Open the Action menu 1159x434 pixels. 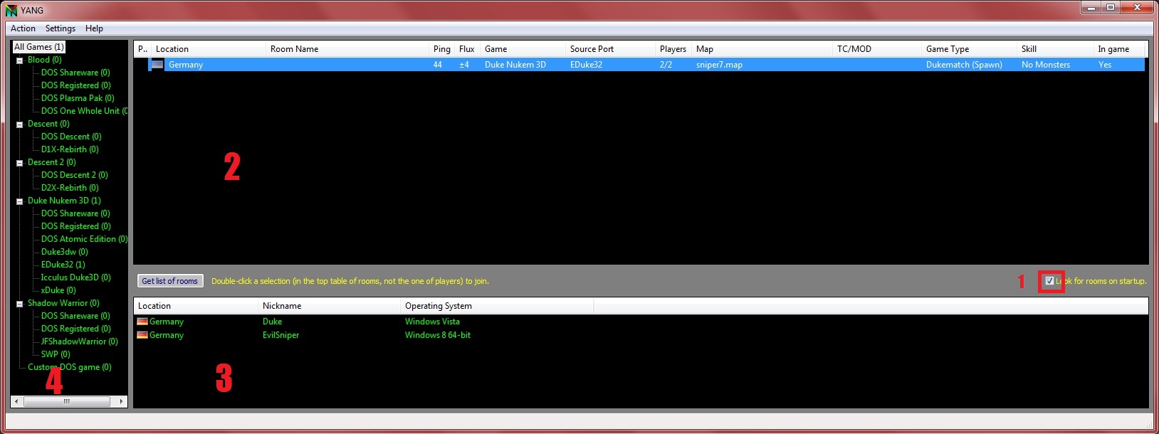[23, 28]
